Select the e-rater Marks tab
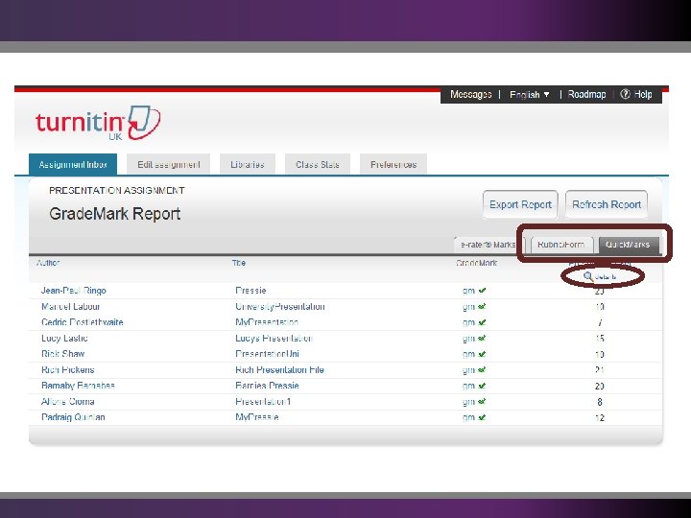 [488, 245]
